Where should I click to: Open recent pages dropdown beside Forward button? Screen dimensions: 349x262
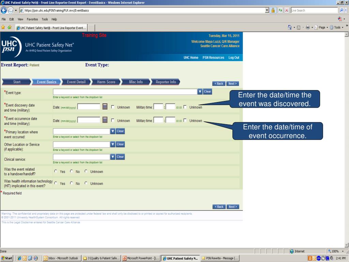pyautogui.click(x=16, y=11)
